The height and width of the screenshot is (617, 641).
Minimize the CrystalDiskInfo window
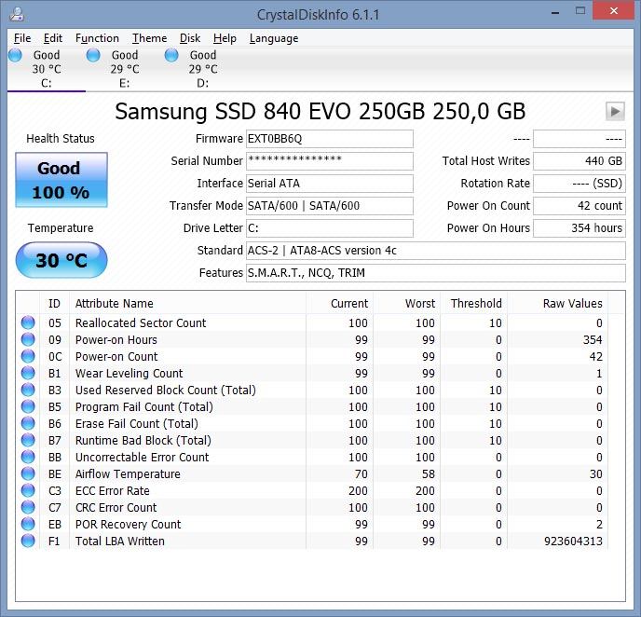[x=554, y=13]
